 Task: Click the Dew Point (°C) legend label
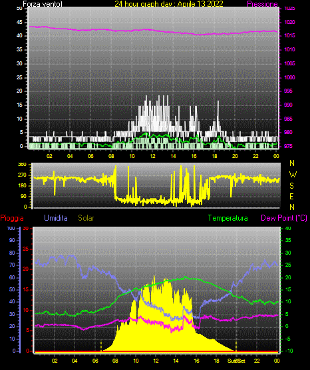284,218
